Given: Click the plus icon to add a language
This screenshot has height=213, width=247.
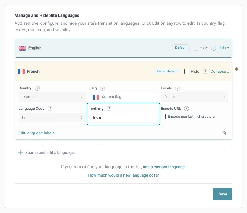Looking at the screenshot, I should [20, 153].
